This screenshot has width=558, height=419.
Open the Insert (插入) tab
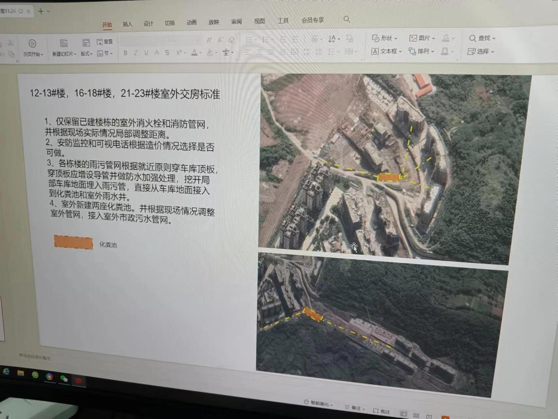(127, 24)
